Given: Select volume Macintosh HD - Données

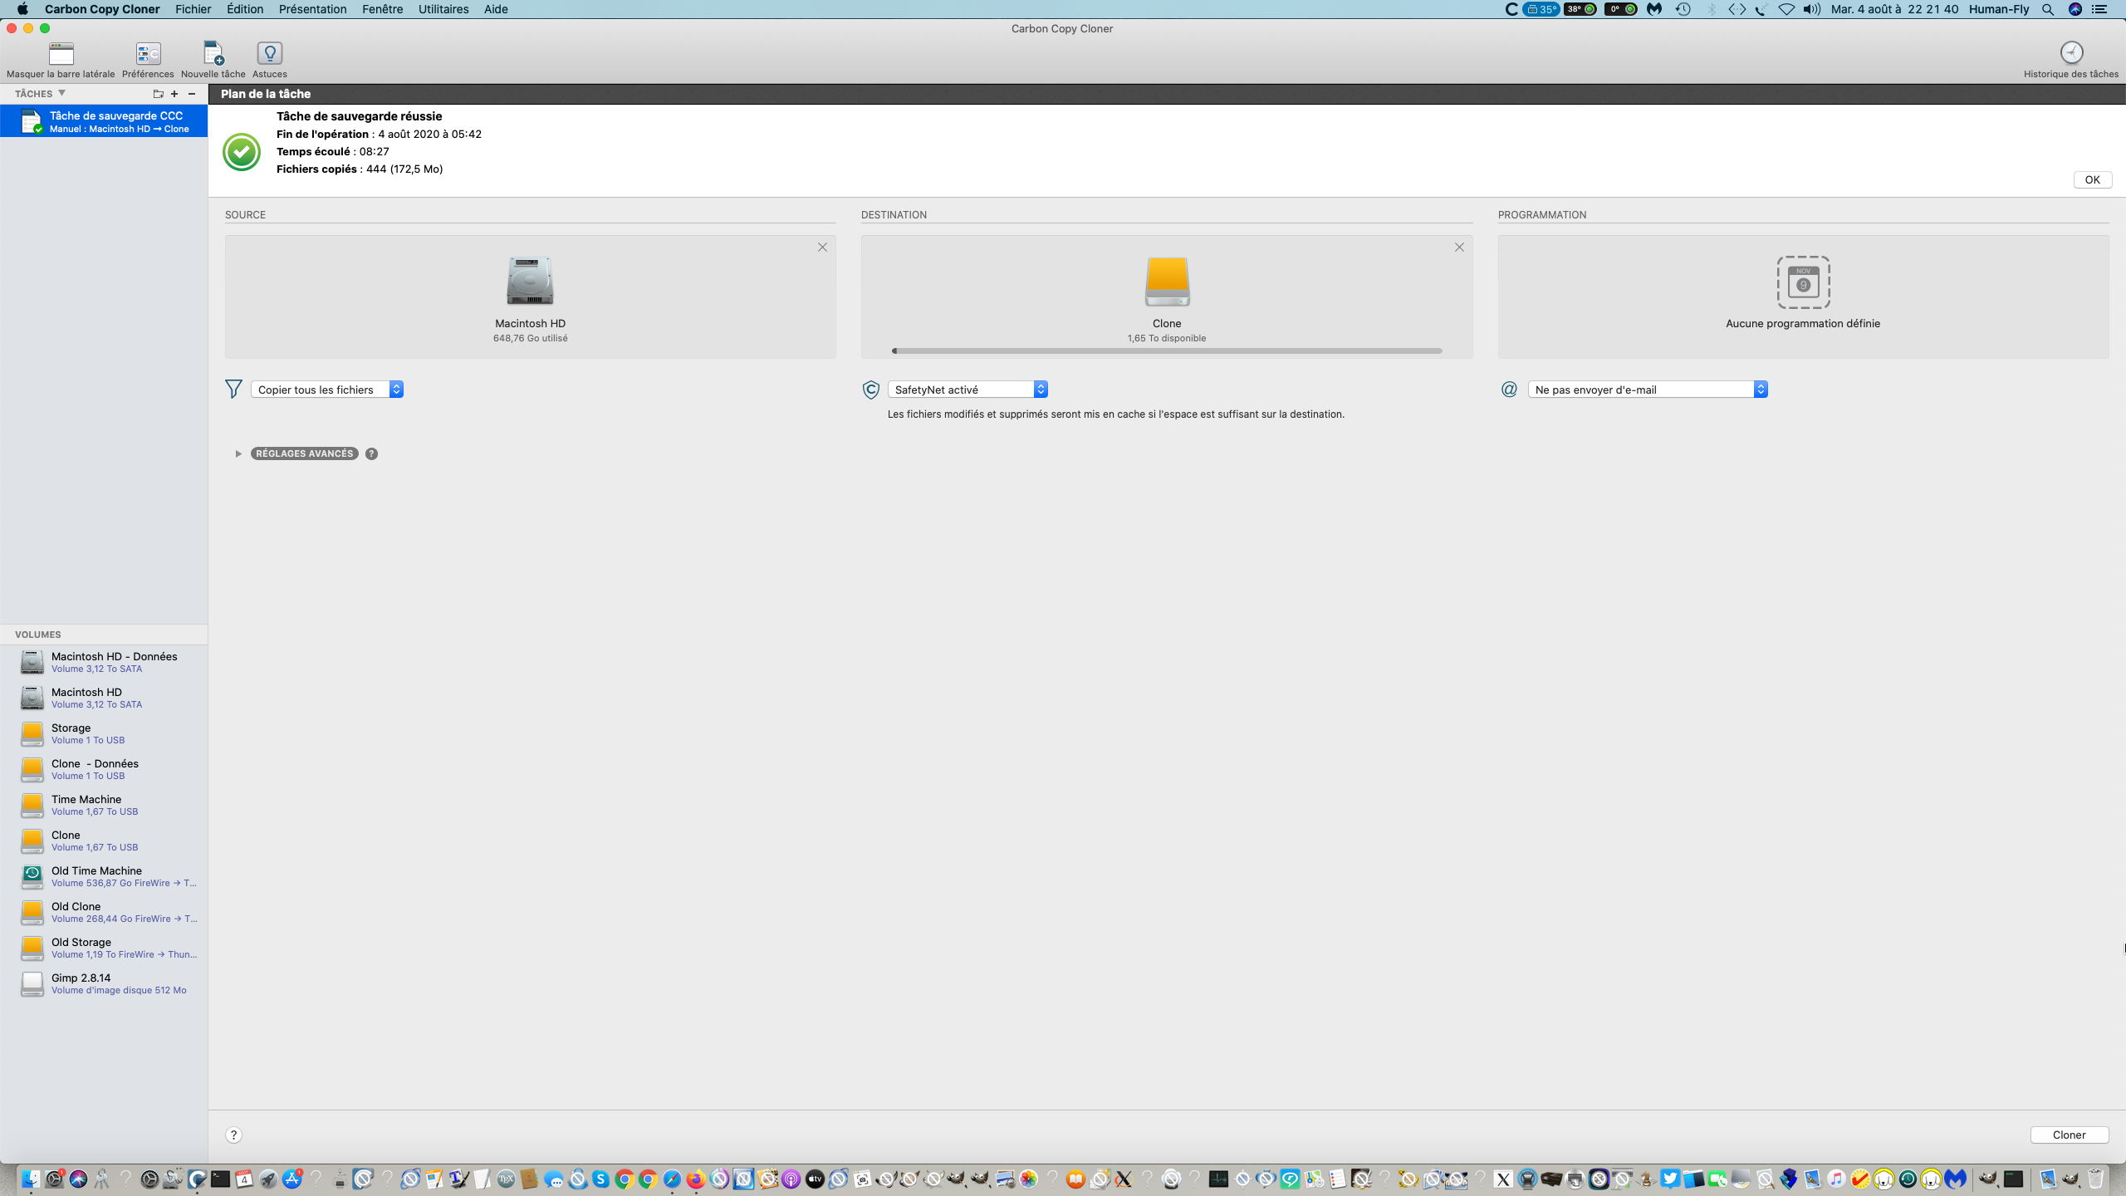Looking at the screenshot, I should [x=104, y=662].
